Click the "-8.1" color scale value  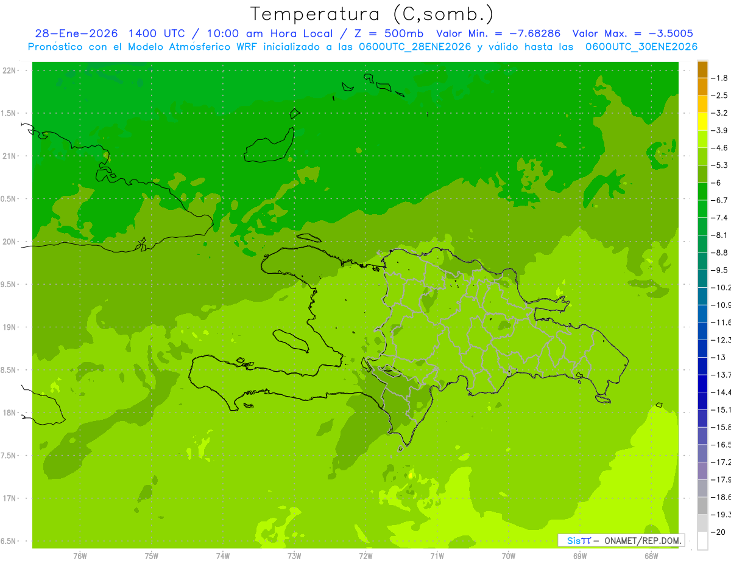tap(719, 235)
